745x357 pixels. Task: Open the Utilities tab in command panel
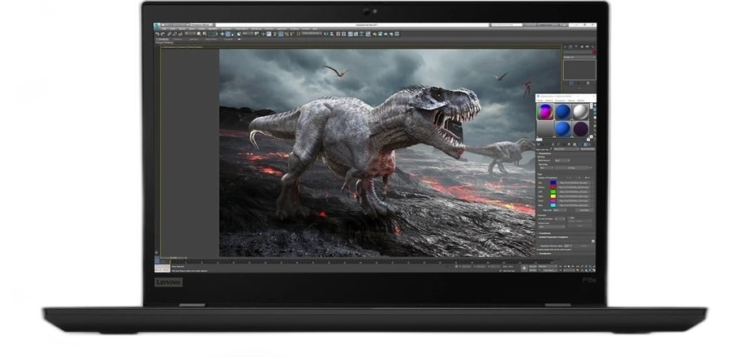coord(593,47)
